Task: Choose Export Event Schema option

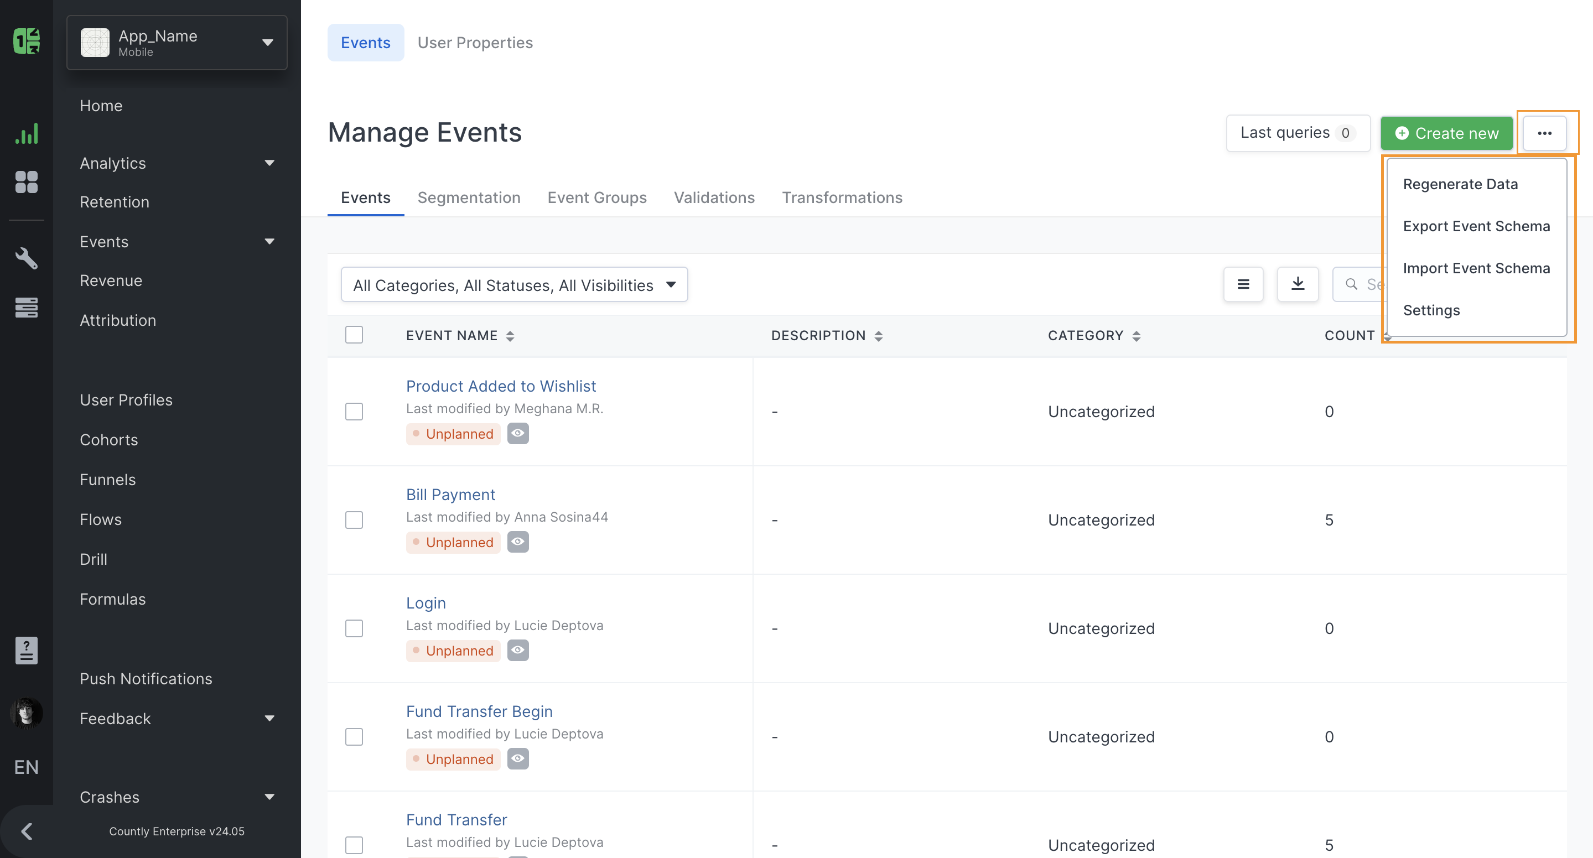Action: tap(1476, 226)
